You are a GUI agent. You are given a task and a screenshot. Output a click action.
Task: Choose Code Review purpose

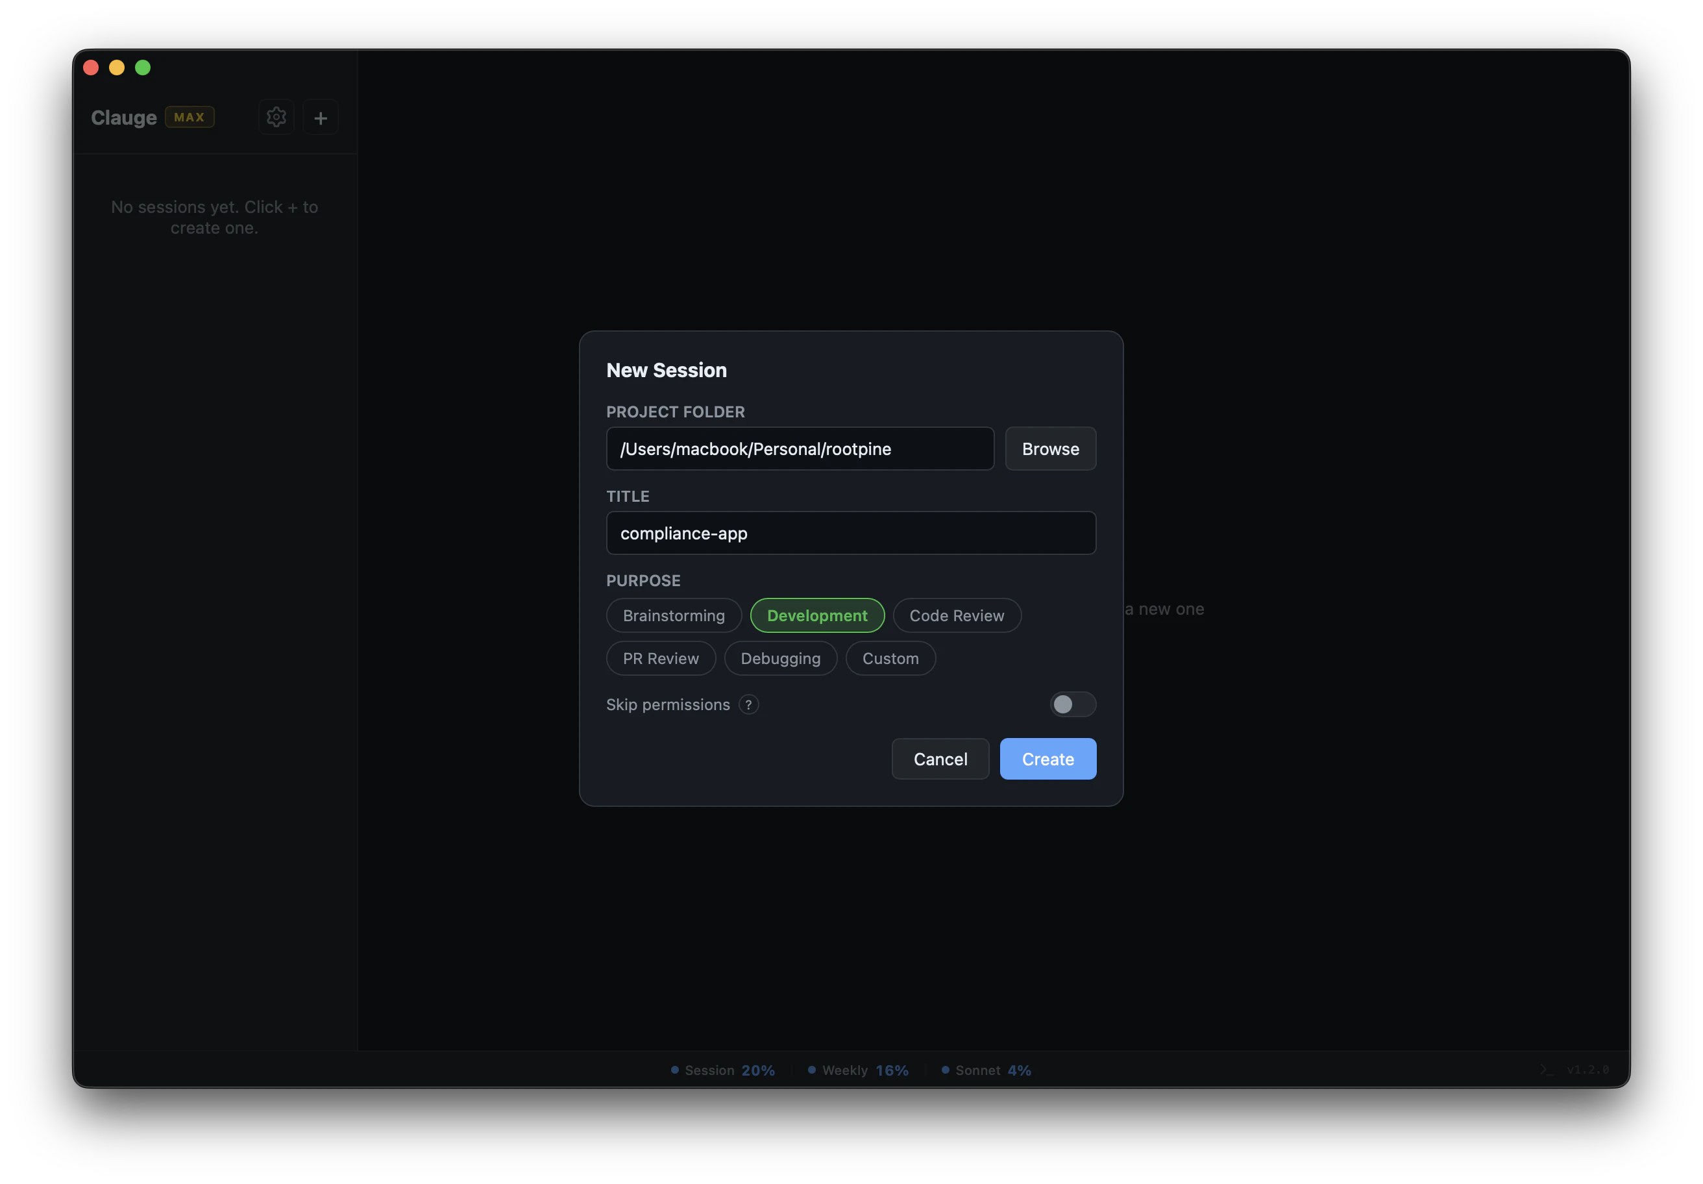[956, 616]
